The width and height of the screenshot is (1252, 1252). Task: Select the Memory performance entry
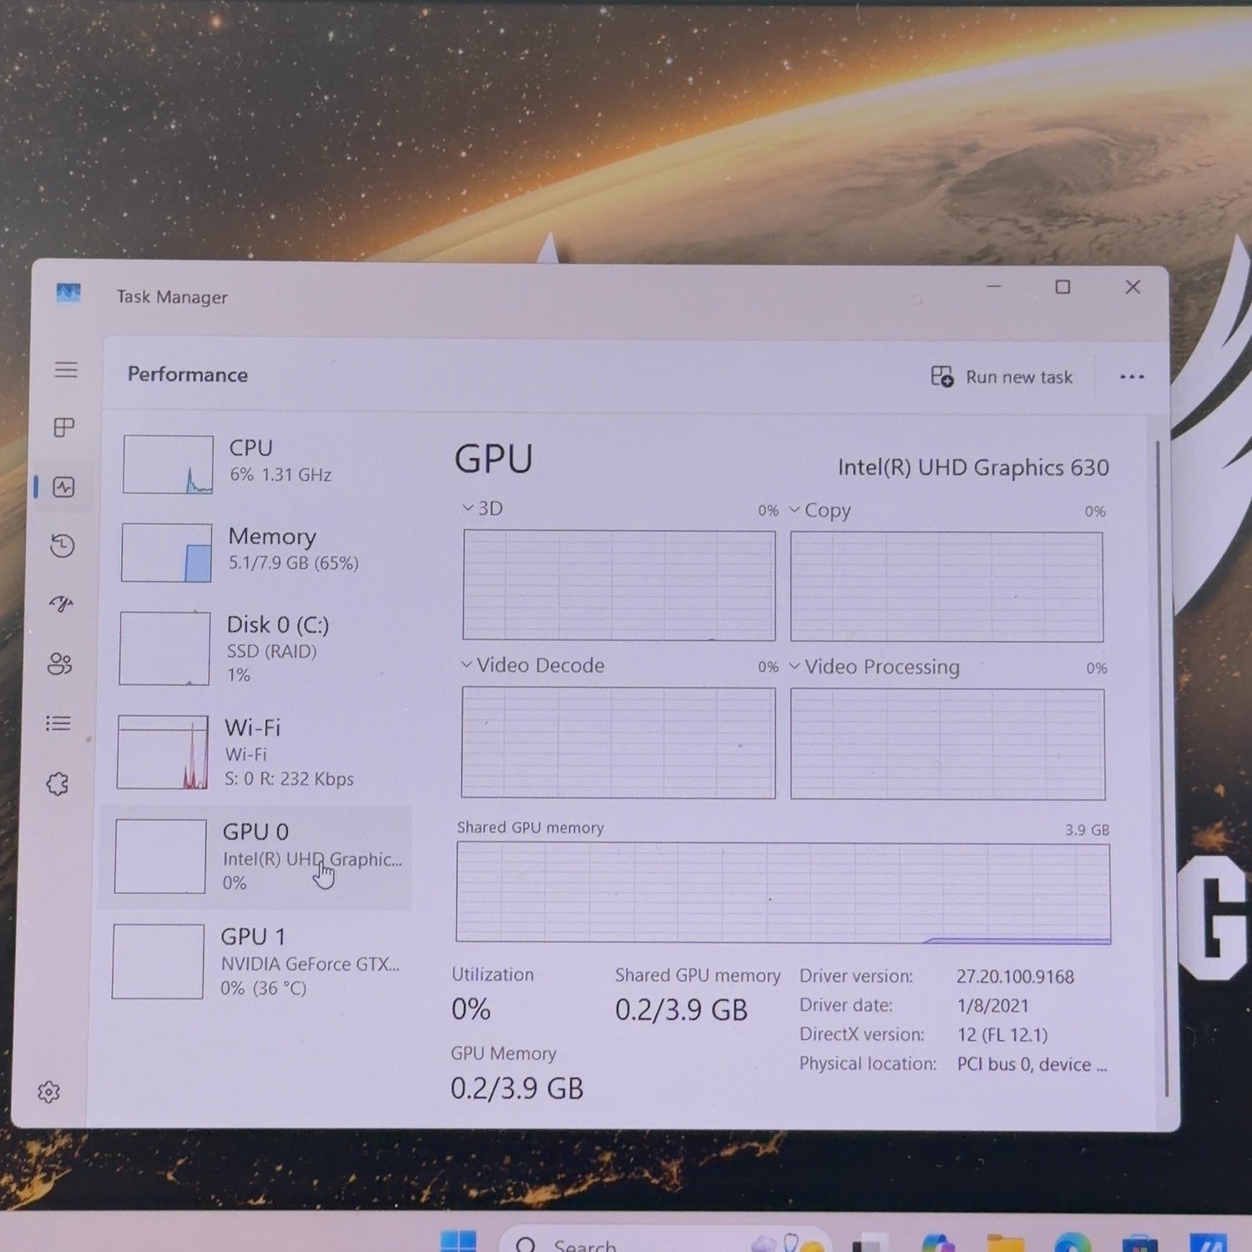(x=257, y=552)
